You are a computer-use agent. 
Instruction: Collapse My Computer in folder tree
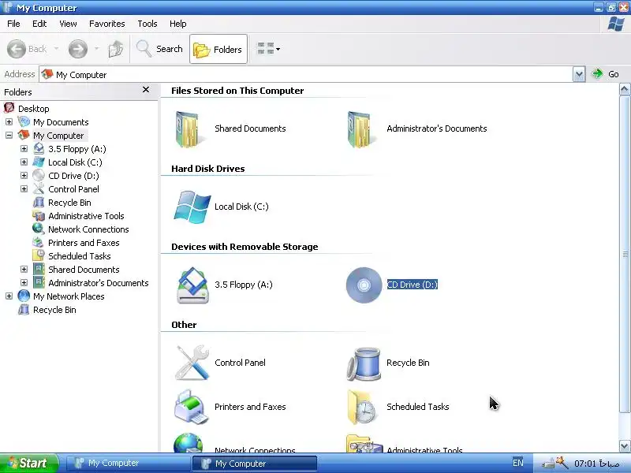click(x=9, y=135)
